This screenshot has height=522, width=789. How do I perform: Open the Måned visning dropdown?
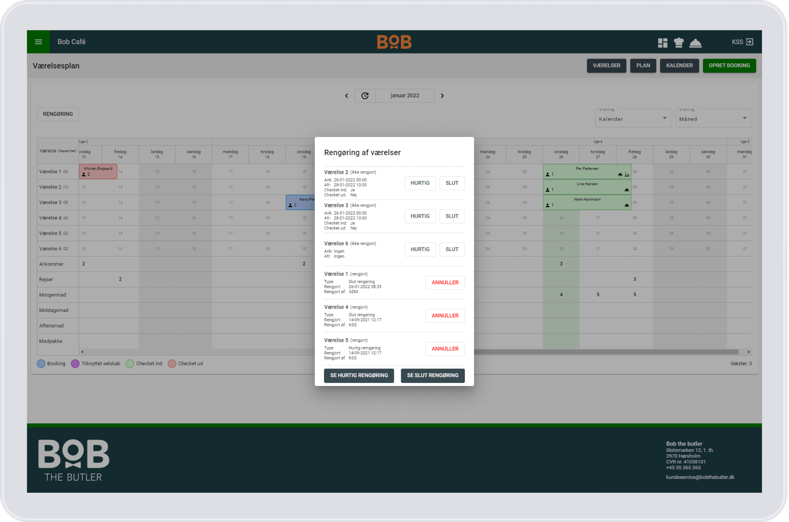713,118
